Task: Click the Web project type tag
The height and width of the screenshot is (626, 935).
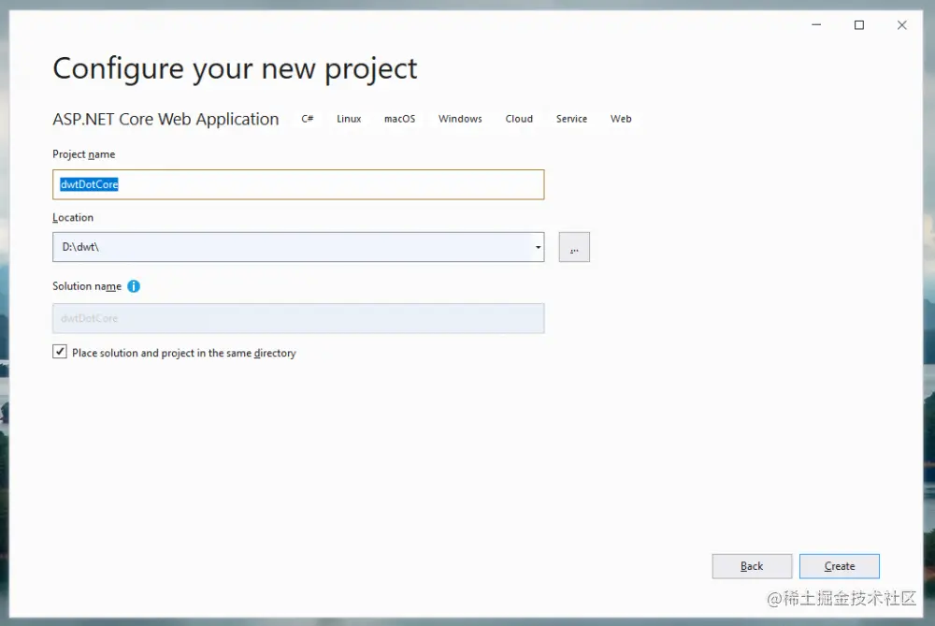Action: click(x=621, y=119)
